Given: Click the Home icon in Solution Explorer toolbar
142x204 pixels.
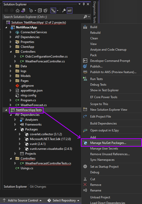Looking at the screenshot, I should 18,10.
